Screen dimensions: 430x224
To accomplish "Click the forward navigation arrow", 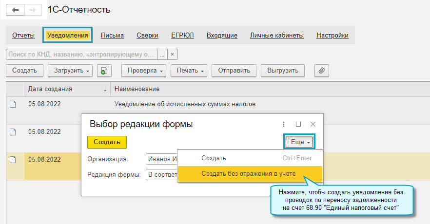I will point(32,10).
